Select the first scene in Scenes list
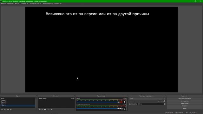This screenshot has height=114, width=203. click(x=18, y=98)
